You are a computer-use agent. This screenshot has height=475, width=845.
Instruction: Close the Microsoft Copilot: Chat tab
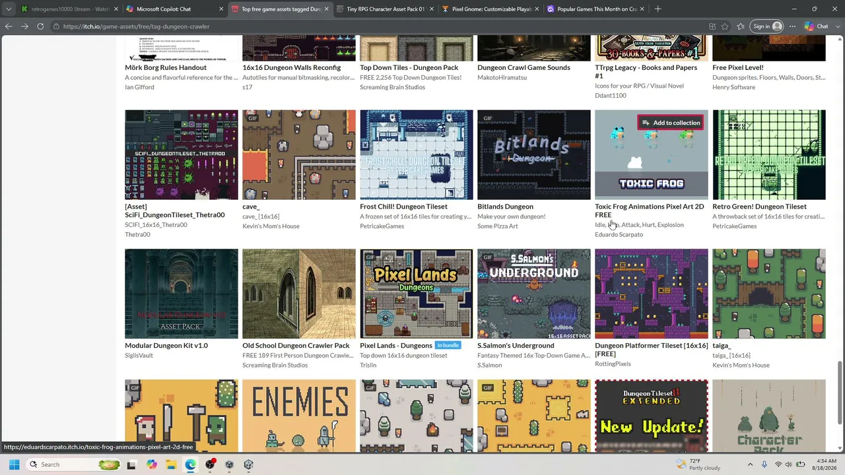[221, 9]
